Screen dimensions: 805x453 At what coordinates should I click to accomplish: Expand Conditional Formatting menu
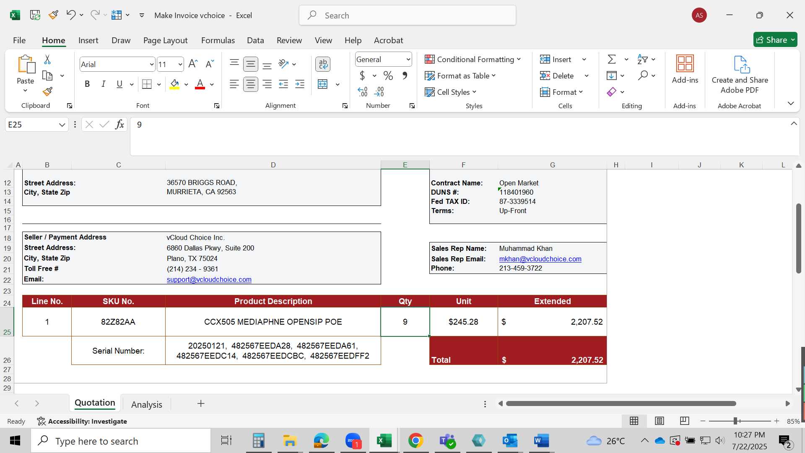coord(473,60)
